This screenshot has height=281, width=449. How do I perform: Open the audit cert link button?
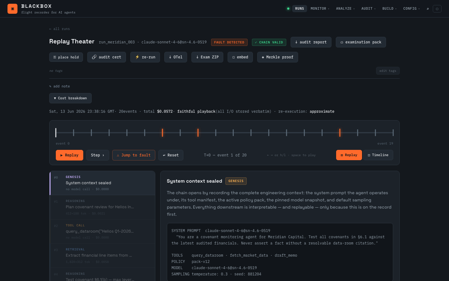107,57
